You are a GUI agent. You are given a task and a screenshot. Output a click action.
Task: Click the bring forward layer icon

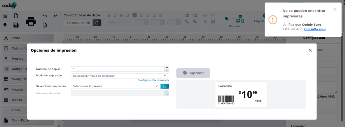(x=187, y=15)
